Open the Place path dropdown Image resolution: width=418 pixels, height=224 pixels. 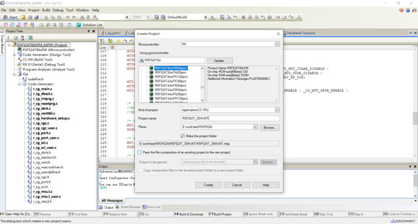255,127
